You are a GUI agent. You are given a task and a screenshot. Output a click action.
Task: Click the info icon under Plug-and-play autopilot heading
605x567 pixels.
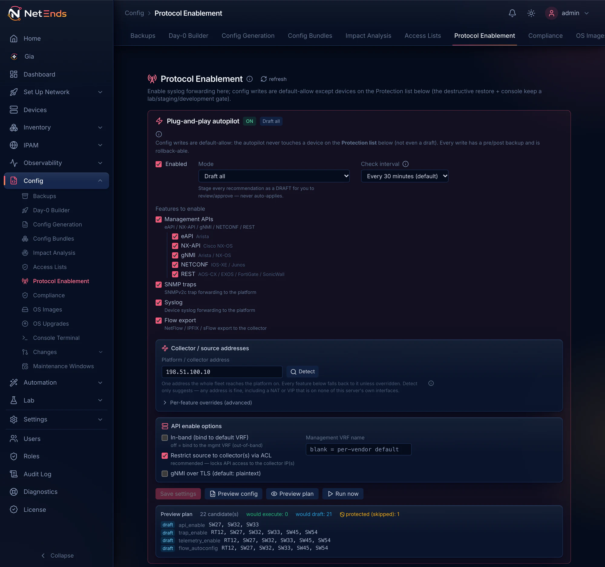pos(159,134)
